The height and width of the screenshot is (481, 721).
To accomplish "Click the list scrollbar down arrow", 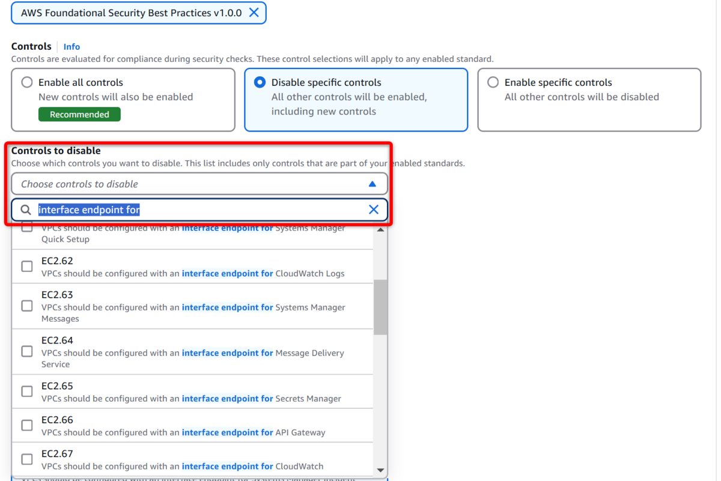I will (x=380, y=470).
